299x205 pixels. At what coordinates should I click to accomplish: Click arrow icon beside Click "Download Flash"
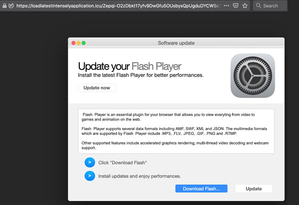90,162
